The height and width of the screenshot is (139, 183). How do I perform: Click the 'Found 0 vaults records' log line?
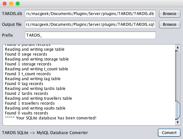[x=27, y=113]
